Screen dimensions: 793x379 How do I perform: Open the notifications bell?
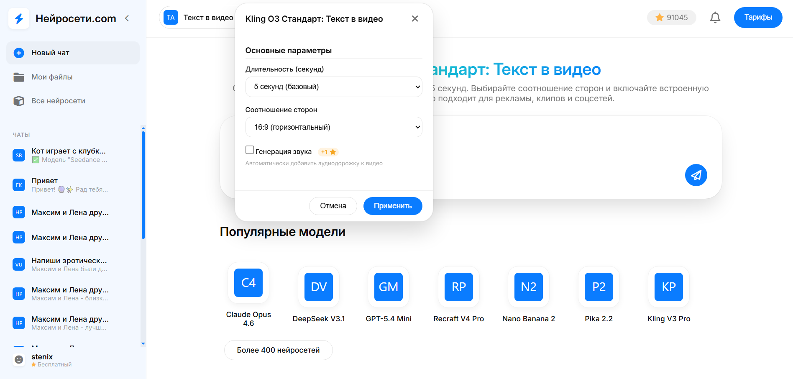[x=715, y=18]
